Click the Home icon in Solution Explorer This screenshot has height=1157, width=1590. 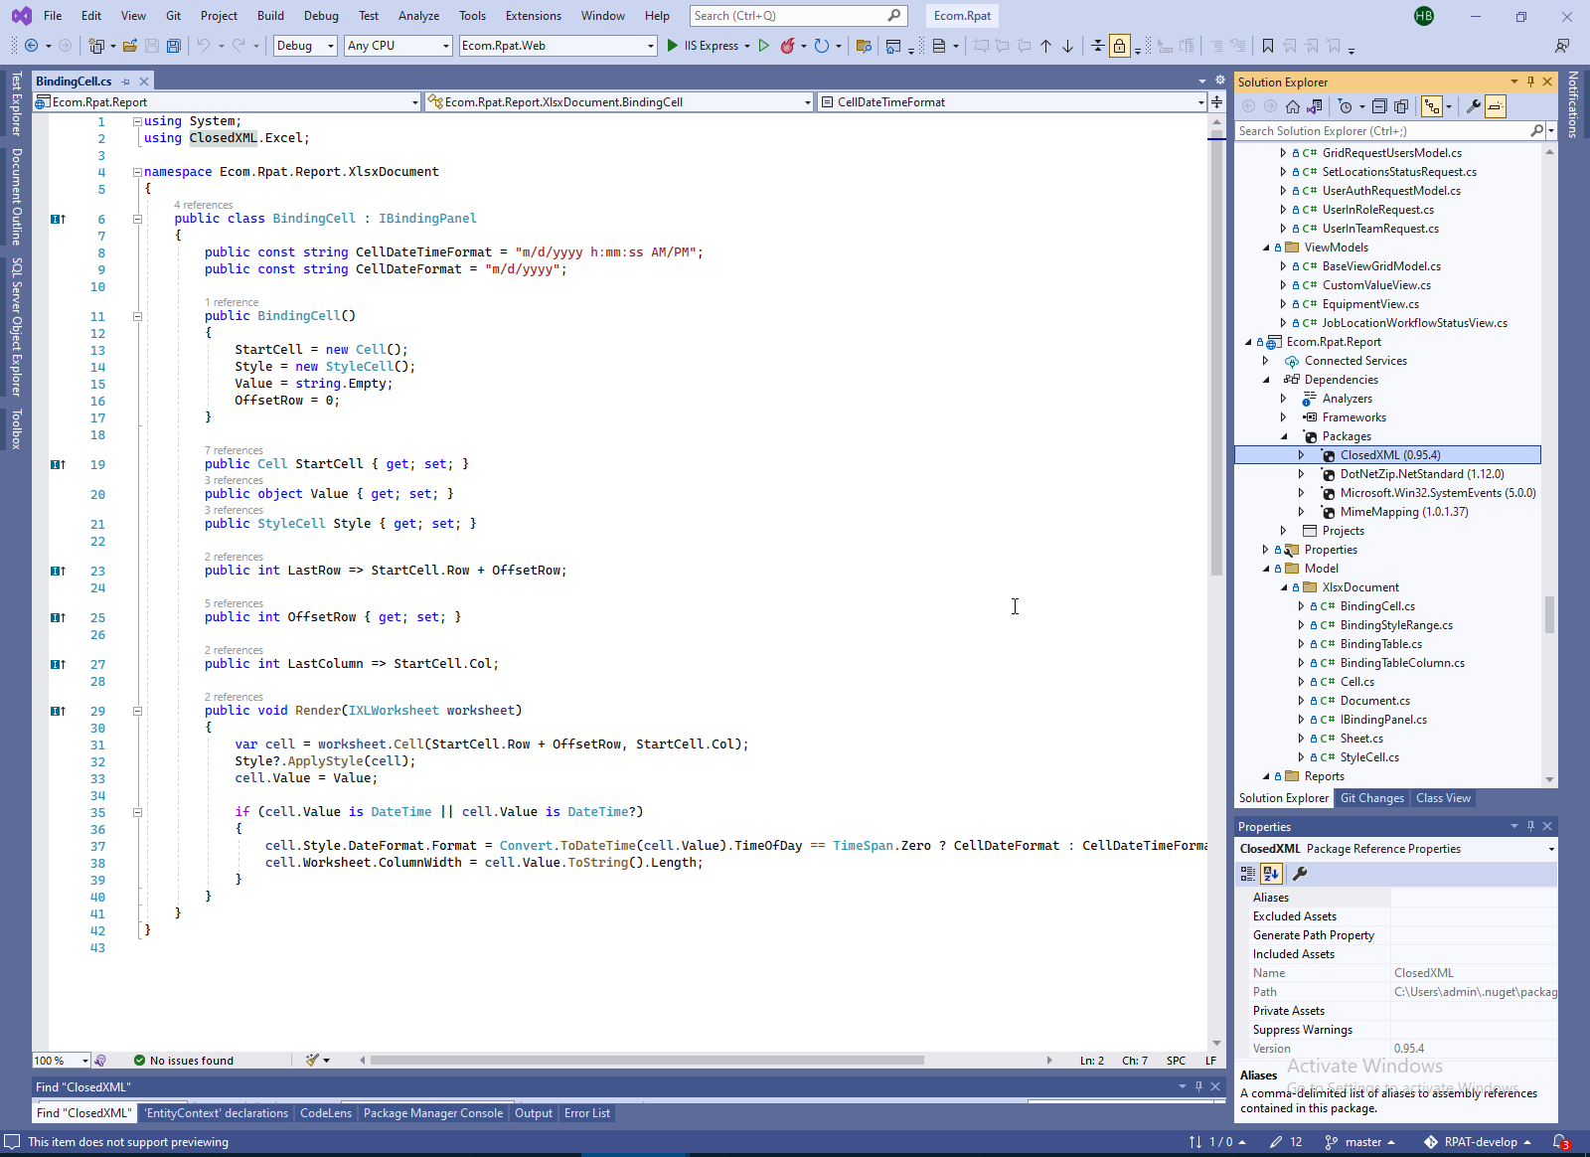pyautogui.click(x=1292, y=106)
